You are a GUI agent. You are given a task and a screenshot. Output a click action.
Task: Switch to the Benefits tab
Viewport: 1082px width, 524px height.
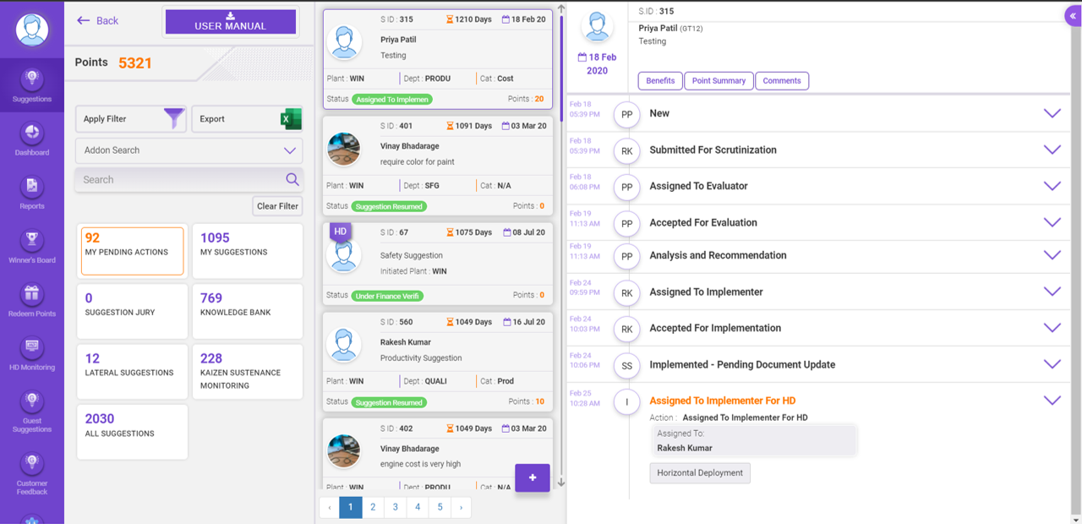pos(660,80)
